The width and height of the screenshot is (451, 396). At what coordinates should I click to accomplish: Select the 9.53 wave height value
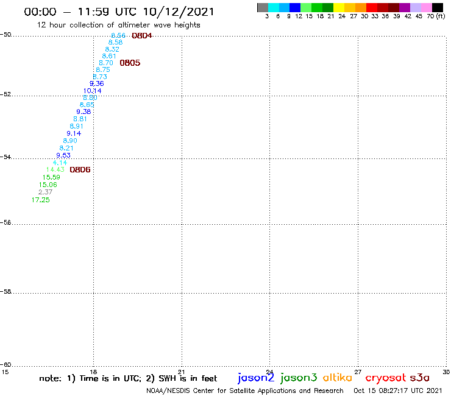[63, 155]
